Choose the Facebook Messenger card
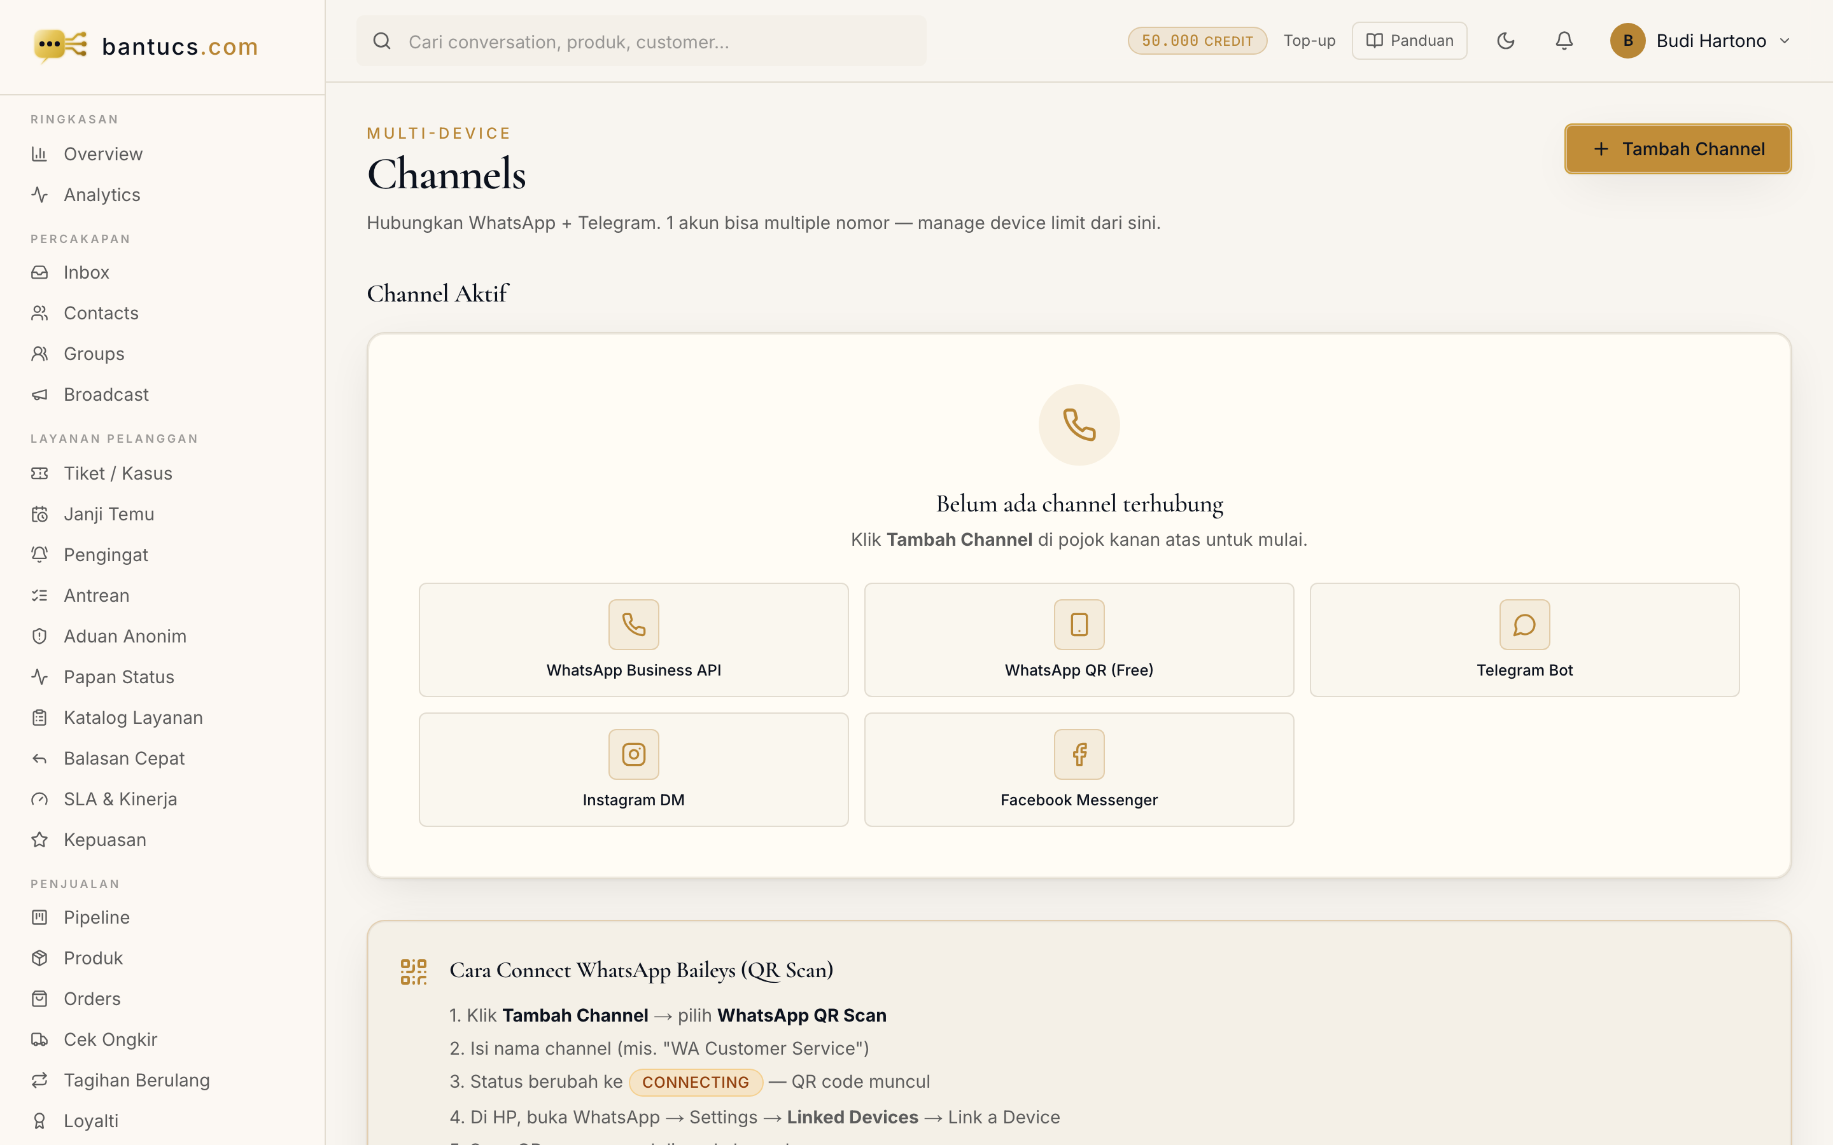 (x=1079, y=770)
